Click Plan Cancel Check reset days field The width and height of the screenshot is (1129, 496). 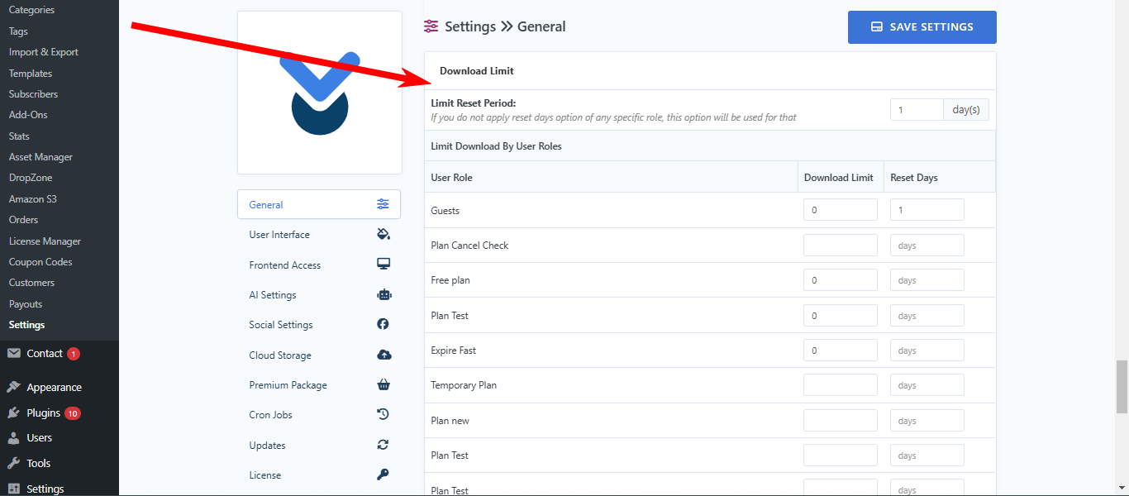pos(927,245)
